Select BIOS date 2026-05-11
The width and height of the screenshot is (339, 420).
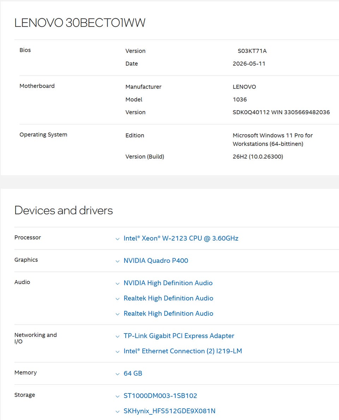coord(249,64)
